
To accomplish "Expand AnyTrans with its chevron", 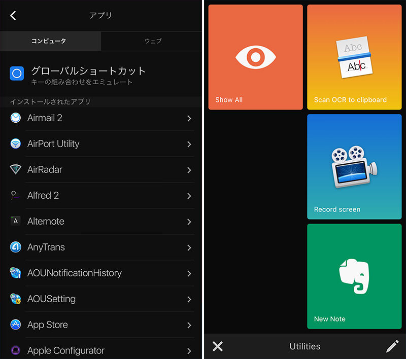I will (x=189, y=248).
